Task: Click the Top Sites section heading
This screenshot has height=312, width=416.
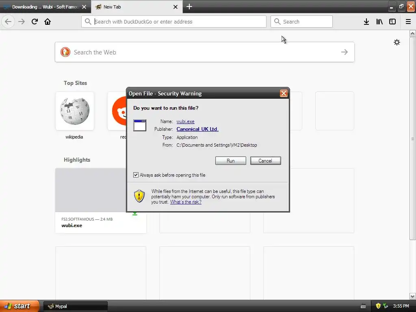Action: point(75,83)
